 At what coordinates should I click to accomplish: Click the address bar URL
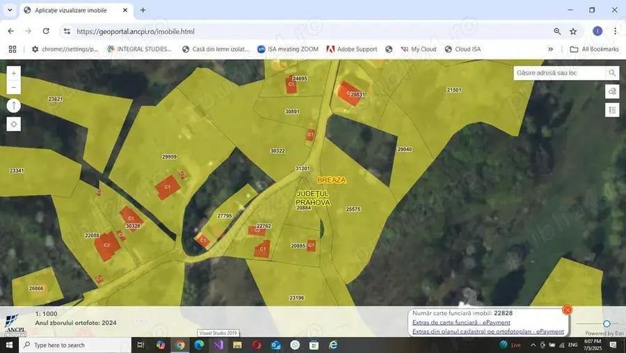point(136,31)
